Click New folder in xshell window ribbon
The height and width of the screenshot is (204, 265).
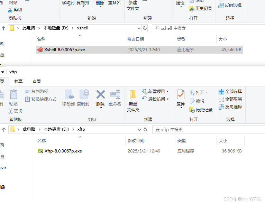pyautogui.click(x=133, y=6)
